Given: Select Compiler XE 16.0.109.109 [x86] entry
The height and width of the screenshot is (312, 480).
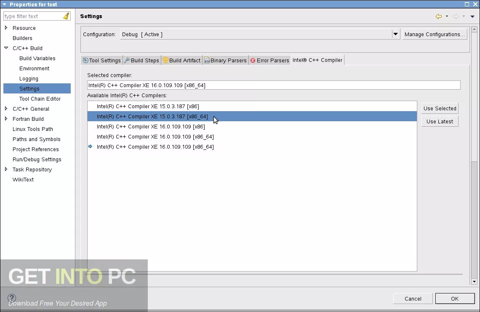Looking at the screenshot, I should pyautogui.click(x=252, y=126).
